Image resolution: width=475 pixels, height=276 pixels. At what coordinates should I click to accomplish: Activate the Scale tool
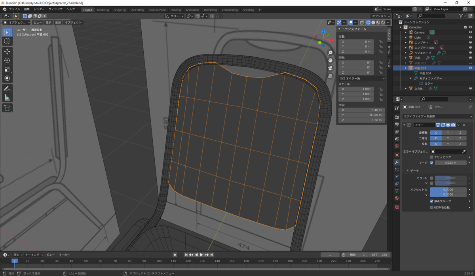(x=7, y=70)
